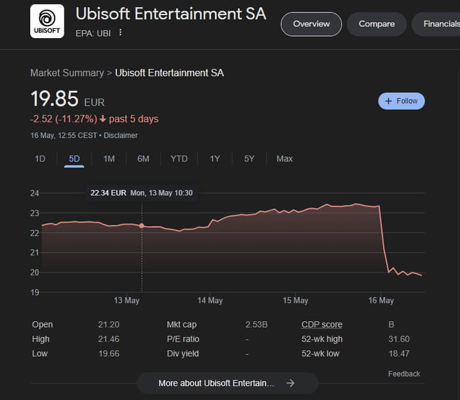Click the Feedback link
Image resolution: width=460 pixels, height=400 pixels.
point(404,374)
